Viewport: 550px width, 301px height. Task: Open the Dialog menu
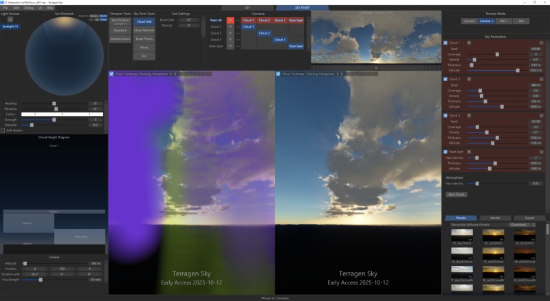[28, 8]
